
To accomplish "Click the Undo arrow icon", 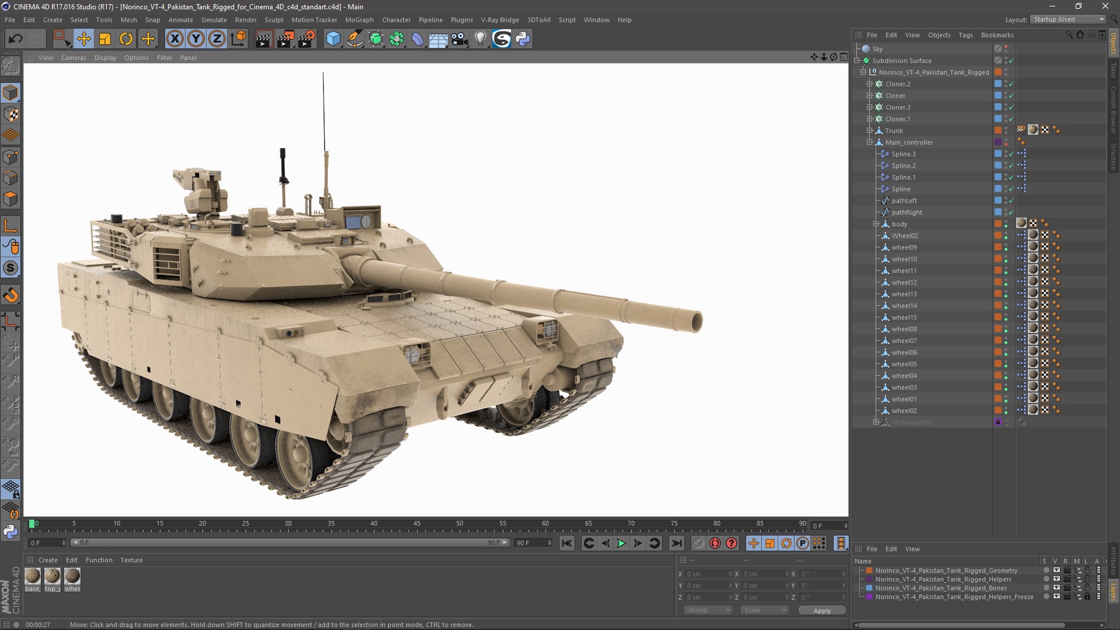I will pos(16,39).
